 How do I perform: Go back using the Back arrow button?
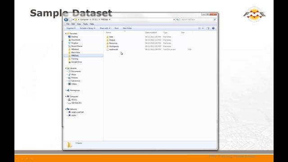coord(66,19)
